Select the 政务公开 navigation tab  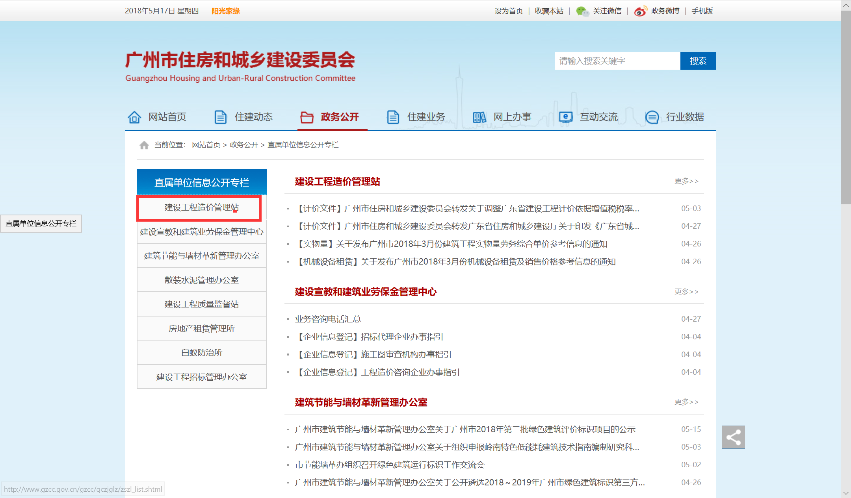(340, 117)
